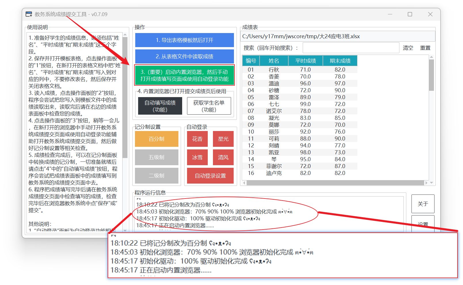Select auto-login account 冰雪

pos(197,157)
